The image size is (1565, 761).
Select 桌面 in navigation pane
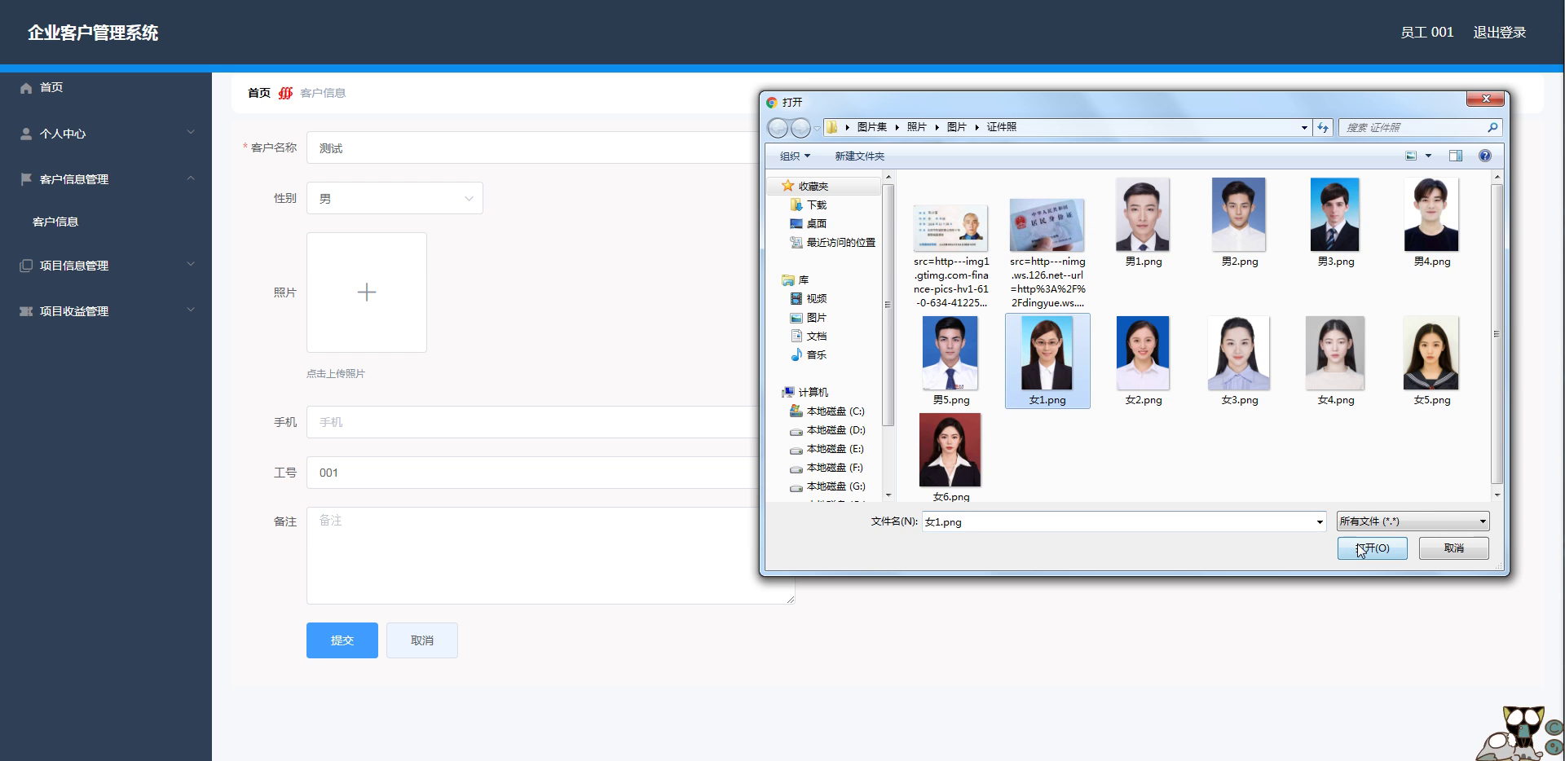click(817, 224)
